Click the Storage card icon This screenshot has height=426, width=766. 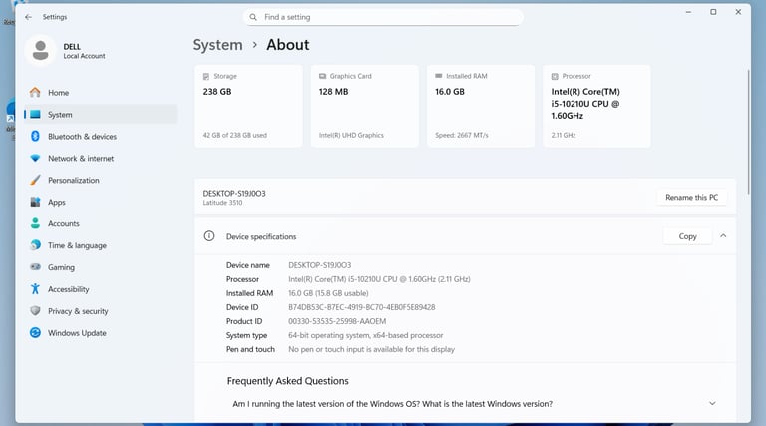click(206, 76)
